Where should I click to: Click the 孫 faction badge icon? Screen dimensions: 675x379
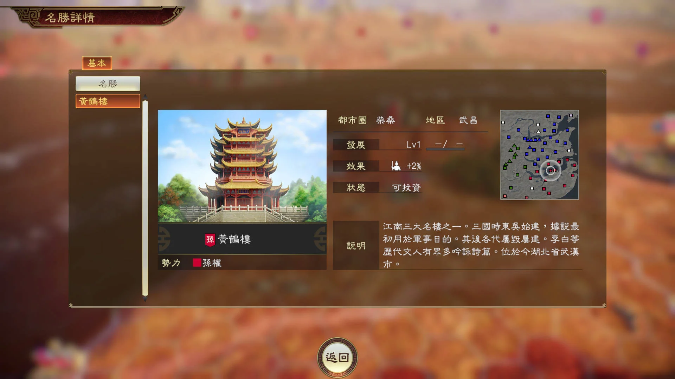coord(210,240)
